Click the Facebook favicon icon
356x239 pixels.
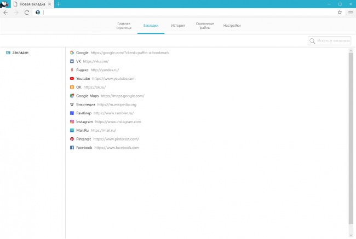coord(72,148)
